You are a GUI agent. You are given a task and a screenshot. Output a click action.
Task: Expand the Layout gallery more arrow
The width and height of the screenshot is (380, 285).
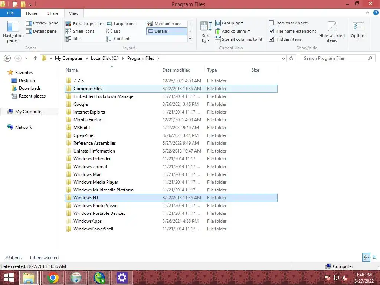click(190, 39)
